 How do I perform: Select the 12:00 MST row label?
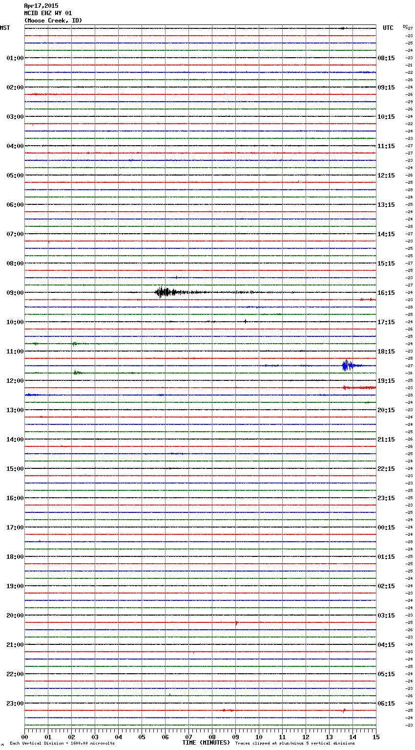pos(15,381)
